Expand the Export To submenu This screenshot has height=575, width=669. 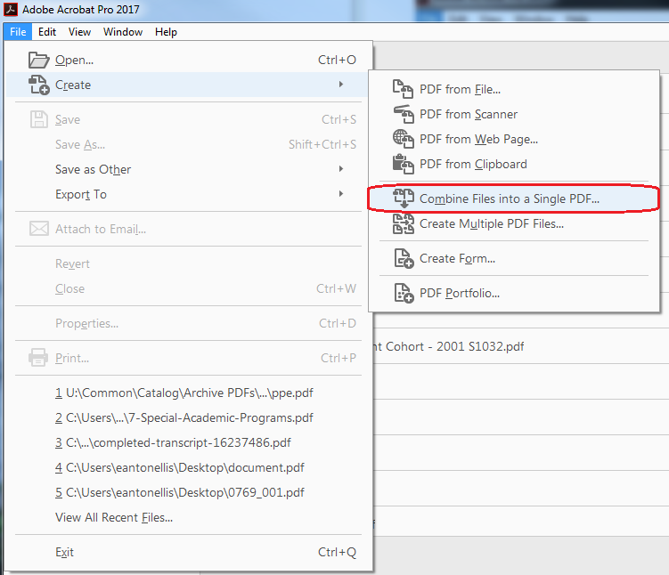pyautogui.click(x=341, y=194)
